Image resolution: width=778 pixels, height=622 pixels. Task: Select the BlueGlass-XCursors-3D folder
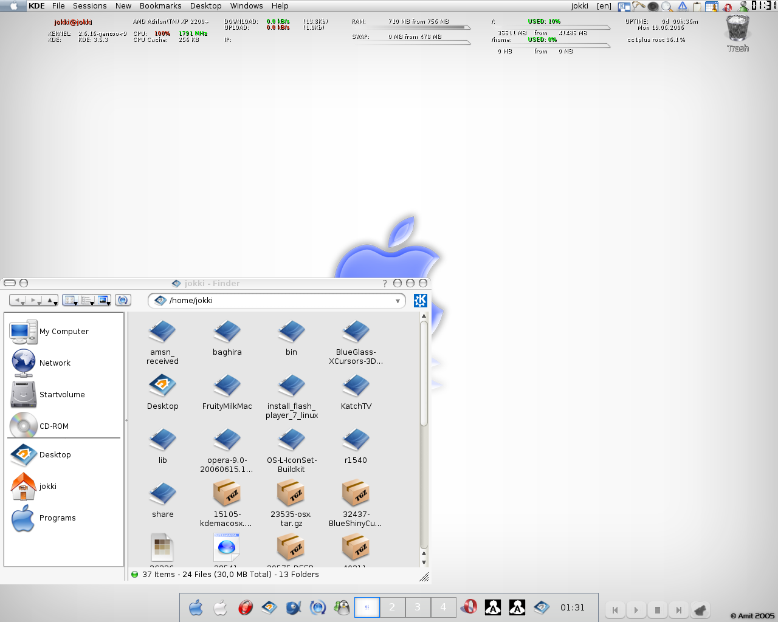pos(356,343)
